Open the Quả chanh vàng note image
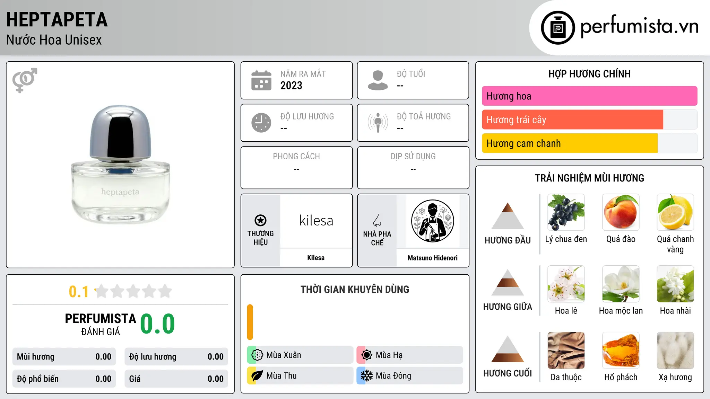The height and width of the screenshot is (399, 710). (x=675, y=212)
